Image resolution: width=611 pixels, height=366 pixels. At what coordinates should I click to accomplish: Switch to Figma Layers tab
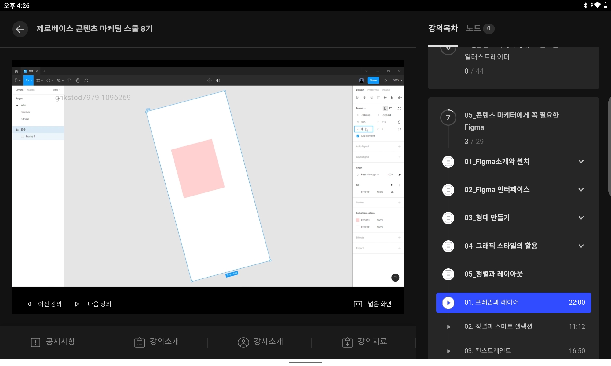tap(19, 90)
